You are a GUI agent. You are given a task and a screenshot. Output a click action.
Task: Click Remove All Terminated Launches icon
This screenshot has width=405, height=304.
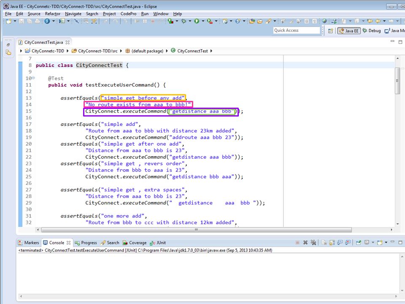313,242
